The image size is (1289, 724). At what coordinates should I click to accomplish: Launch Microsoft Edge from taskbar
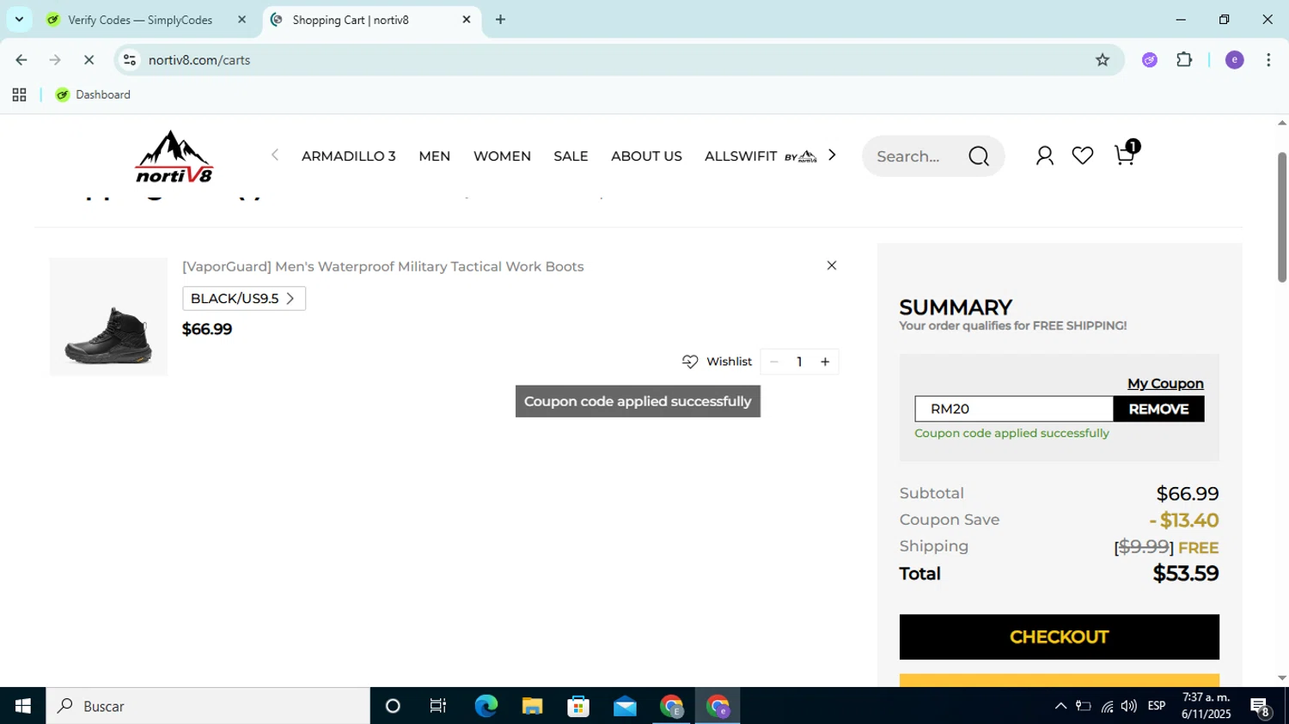point(486,706)
